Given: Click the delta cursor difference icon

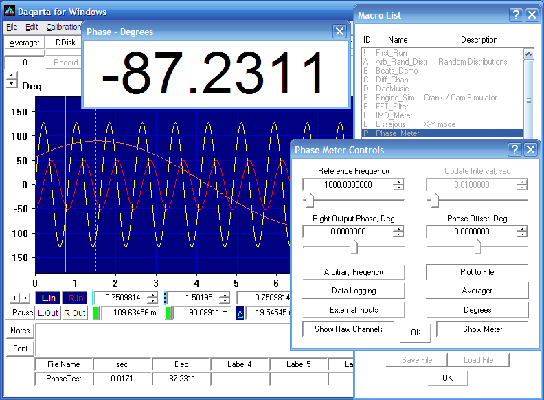Looking at the screenshot, I should [x=240, y=313].
